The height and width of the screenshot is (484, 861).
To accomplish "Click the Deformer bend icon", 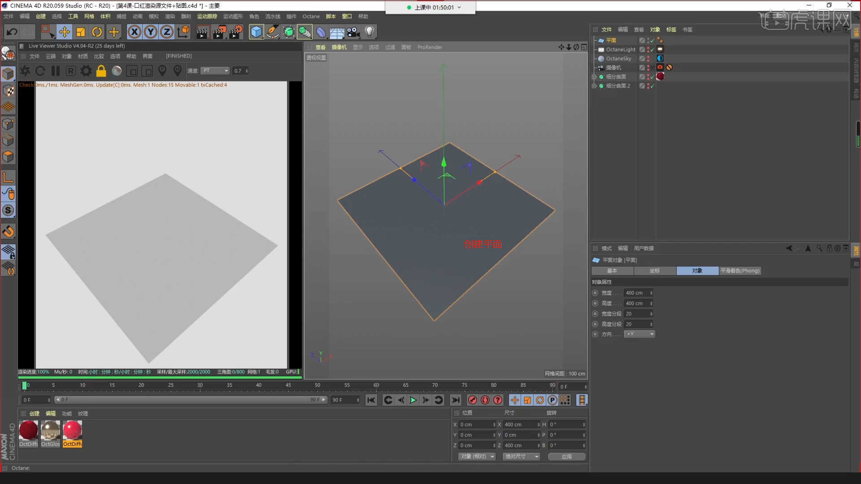I will point(321,32).
